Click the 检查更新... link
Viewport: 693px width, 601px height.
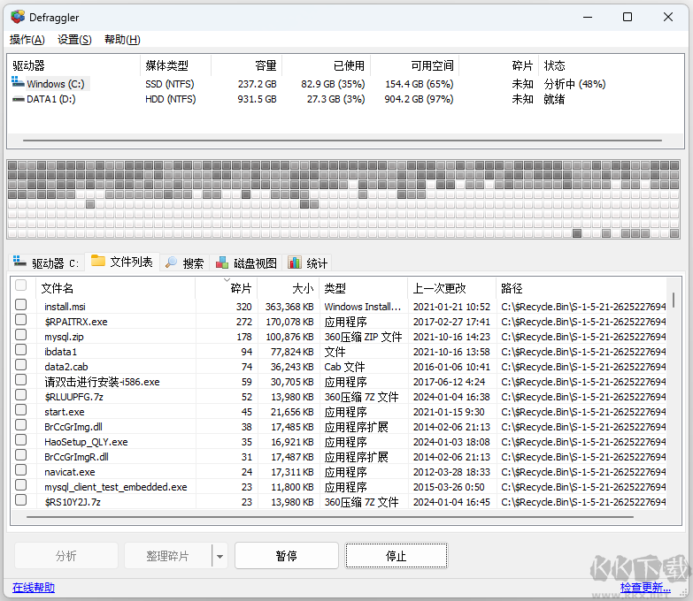click(x=645, y=588)
